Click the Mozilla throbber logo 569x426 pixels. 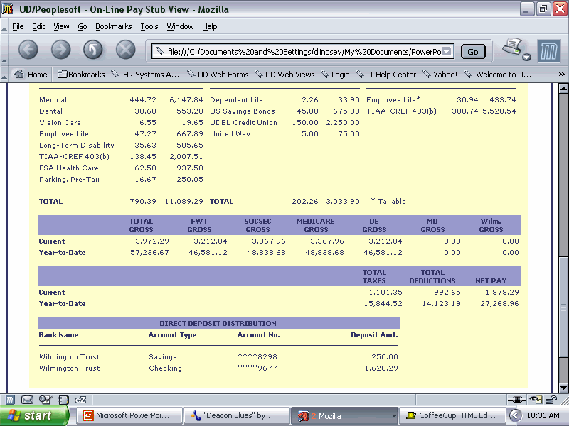pyautogui.click(x=548, y=51)
